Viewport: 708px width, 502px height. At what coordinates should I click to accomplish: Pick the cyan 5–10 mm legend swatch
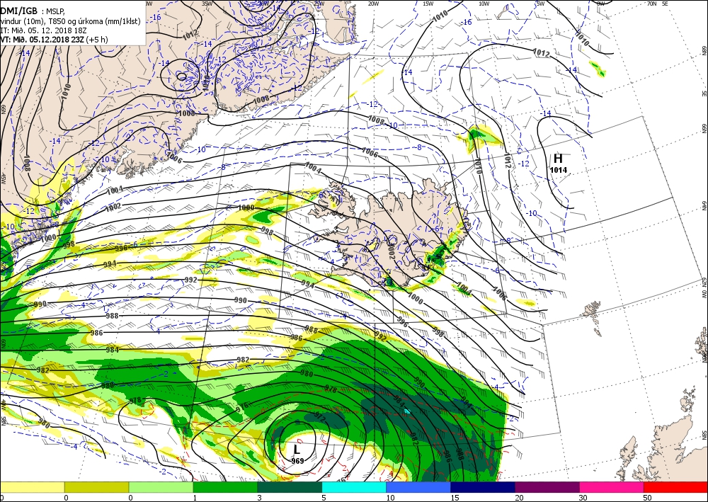(354, 487)
